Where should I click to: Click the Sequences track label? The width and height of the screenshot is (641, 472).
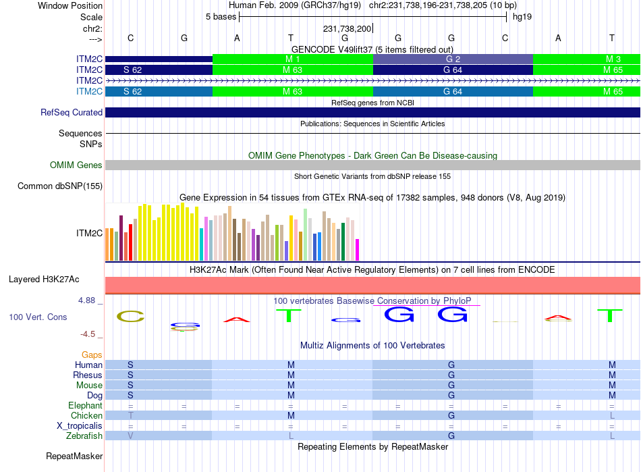tap(80, 133)
